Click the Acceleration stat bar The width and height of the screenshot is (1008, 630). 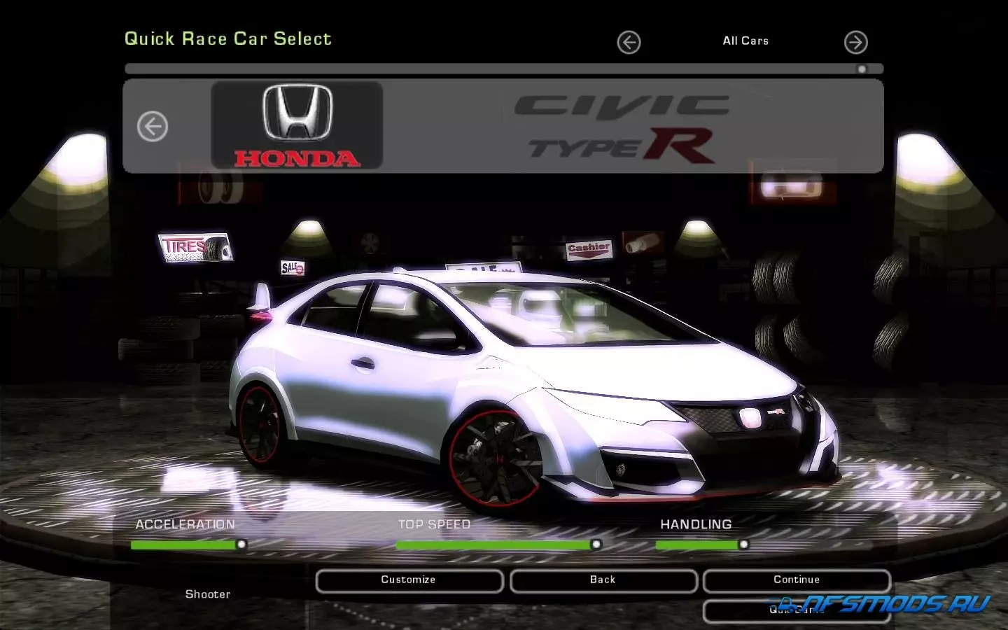(188, 544)
